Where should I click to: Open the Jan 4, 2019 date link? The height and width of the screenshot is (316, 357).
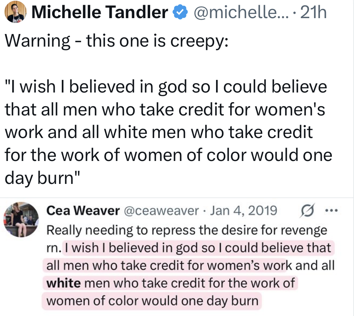[x=243, y=211]
